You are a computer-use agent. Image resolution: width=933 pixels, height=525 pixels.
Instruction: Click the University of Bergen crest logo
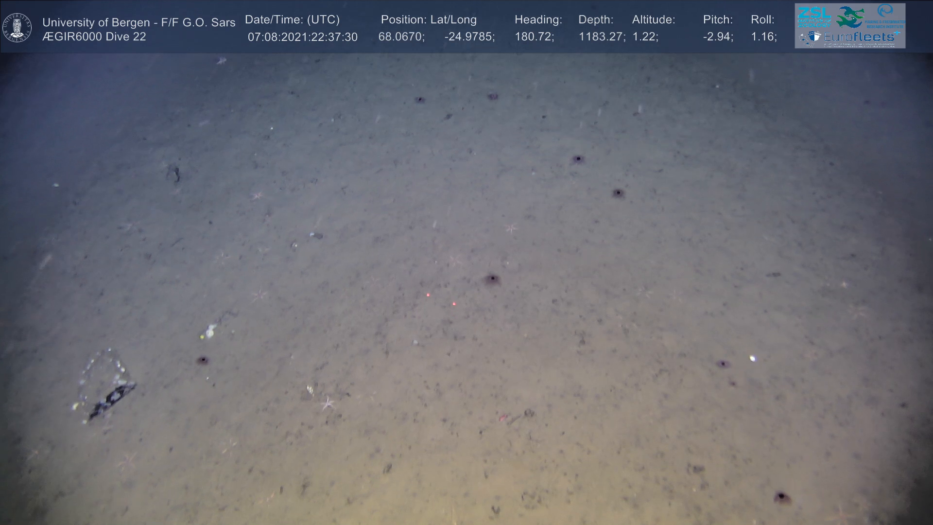(17, 27)
